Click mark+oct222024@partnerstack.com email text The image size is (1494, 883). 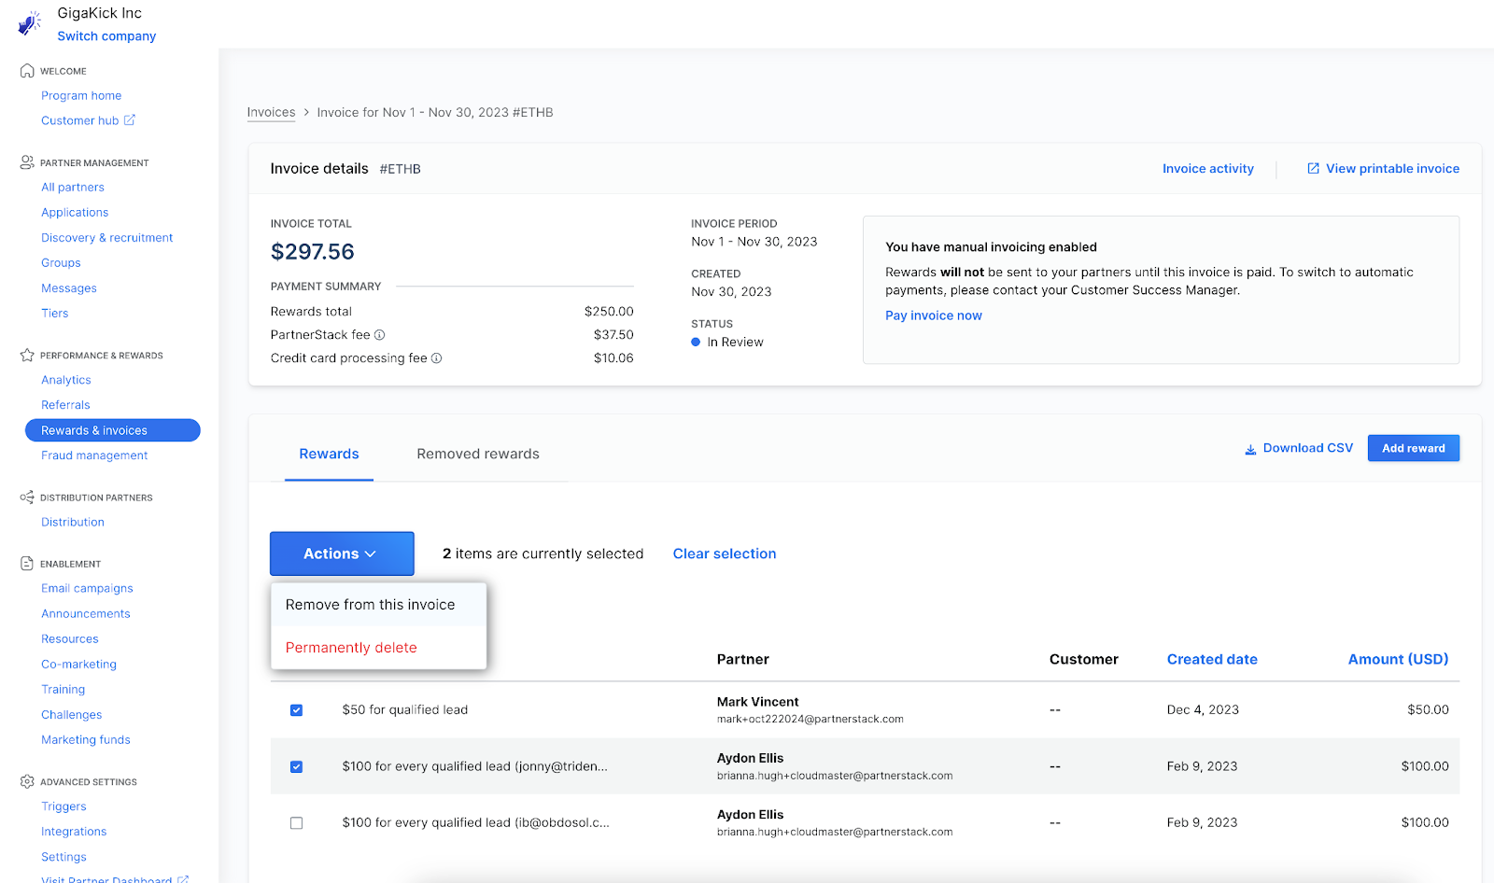pos(810,720)
